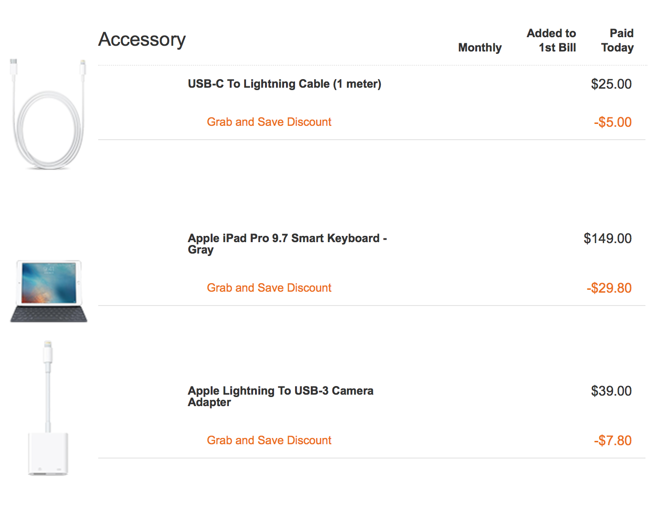Click the Monthly column header
The image size is (655, 510).
pyautogui.click(x=480, y=48)
